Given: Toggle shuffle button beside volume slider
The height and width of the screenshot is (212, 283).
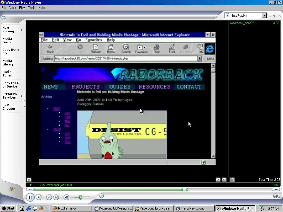Looking at the screenshot, I should [x=102, y=196].
